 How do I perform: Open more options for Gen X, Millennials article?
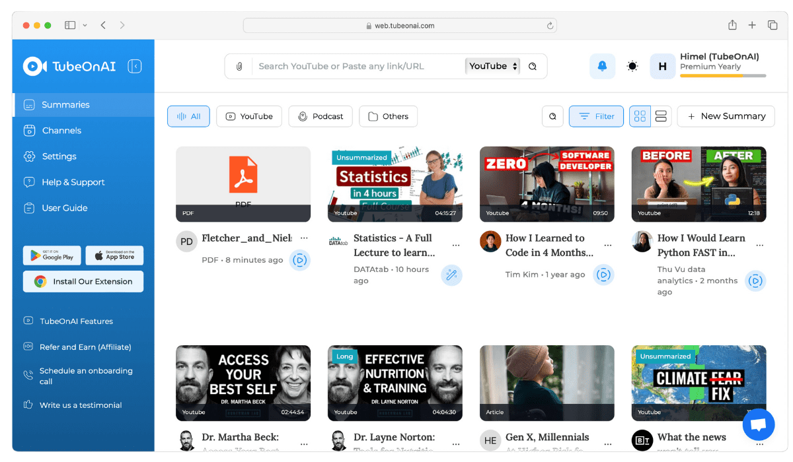click(x=608, y=444)
